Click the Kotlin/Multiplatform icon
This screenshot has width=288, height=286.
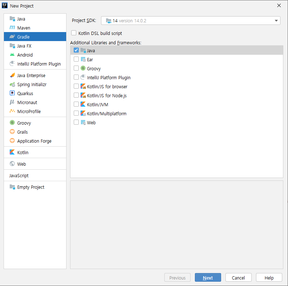coord(83,113)
